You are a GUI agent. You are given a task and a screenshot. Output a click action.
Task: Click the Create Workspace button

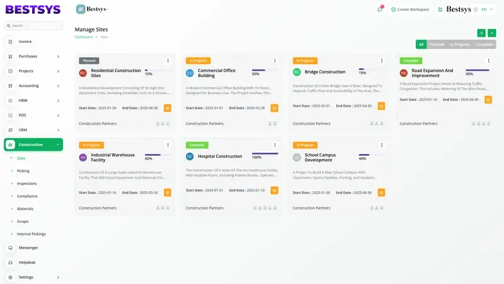[x=410, y=9]
